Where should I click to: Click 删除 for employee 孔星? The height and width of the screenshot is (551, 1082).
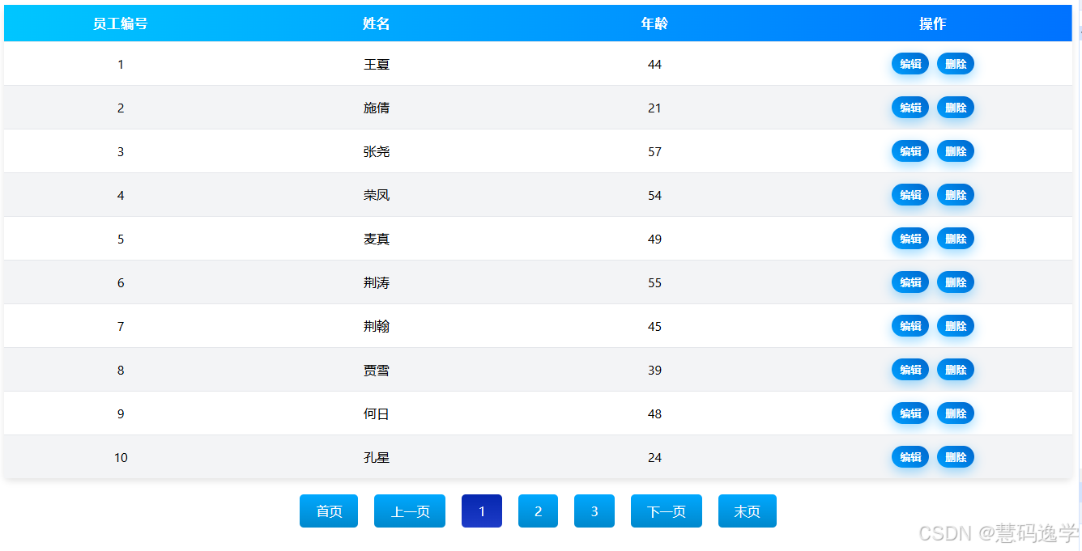click(x=956, y=457)
